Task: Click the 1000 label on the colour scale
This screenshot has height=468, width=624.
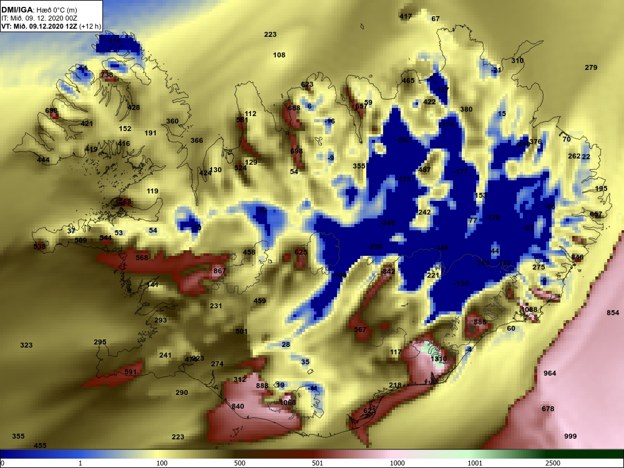Action: click(x=397, y=463)
